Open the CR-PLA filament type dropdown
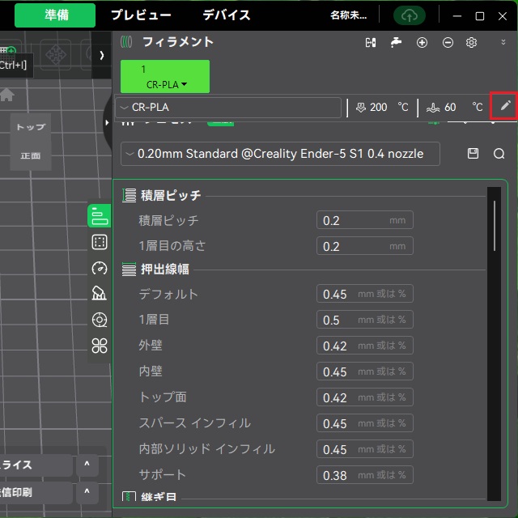 pos(228,107)
